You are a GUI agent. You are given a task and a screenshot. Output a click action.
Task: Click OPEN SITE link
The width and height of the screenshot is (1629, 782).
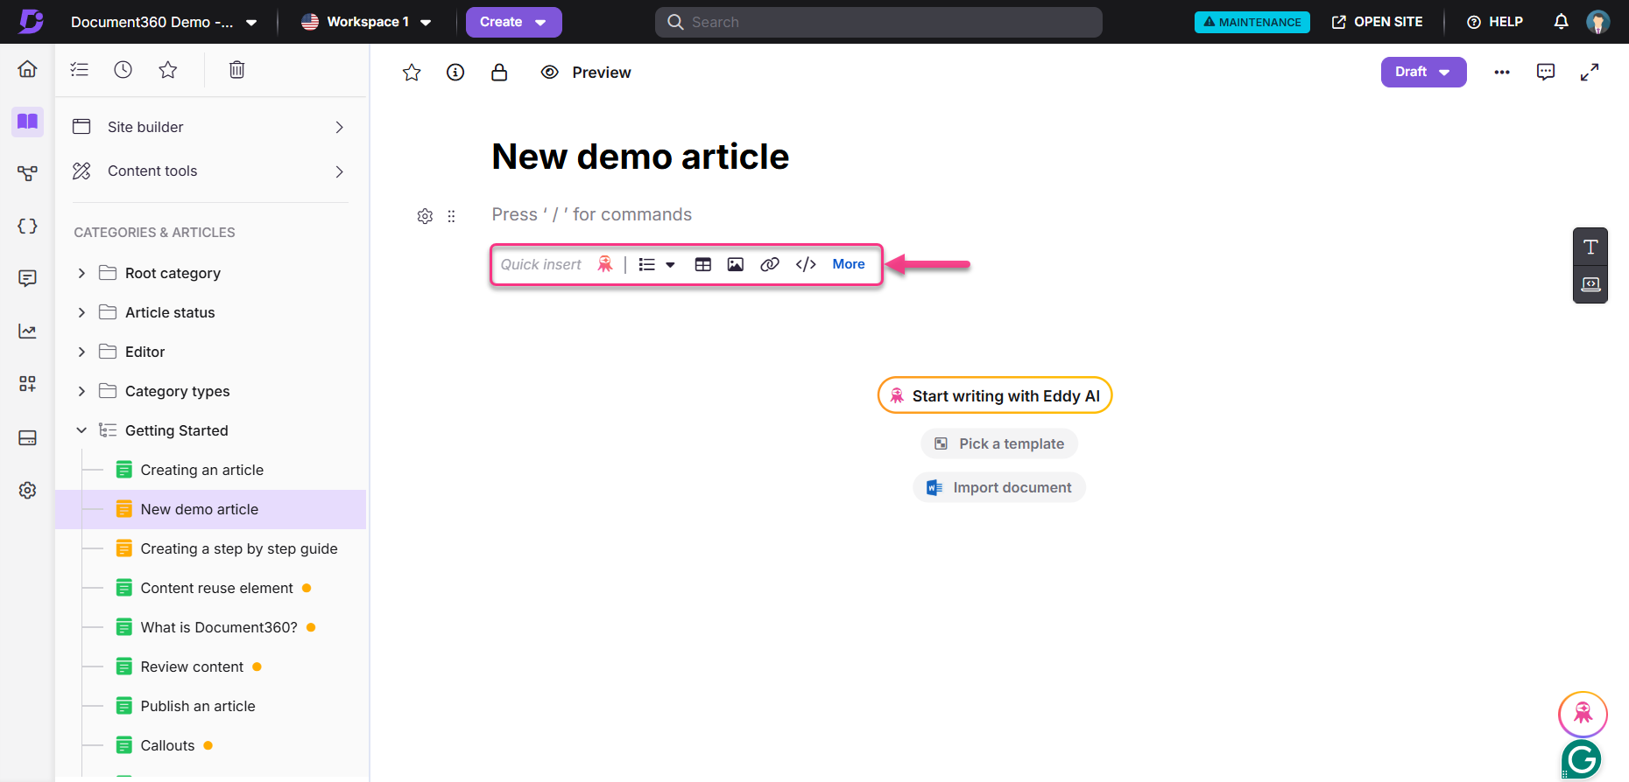1377,22
